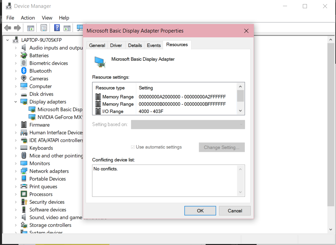Collapse the LAPTOP-9U705KFP root node
Viewport: 336px width, 245px height.
[8, 40]
